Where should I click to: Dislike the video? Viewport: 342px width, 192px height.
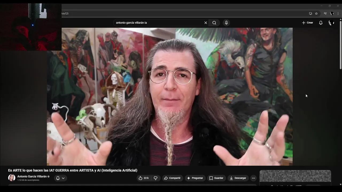click(x=156, y=178)
